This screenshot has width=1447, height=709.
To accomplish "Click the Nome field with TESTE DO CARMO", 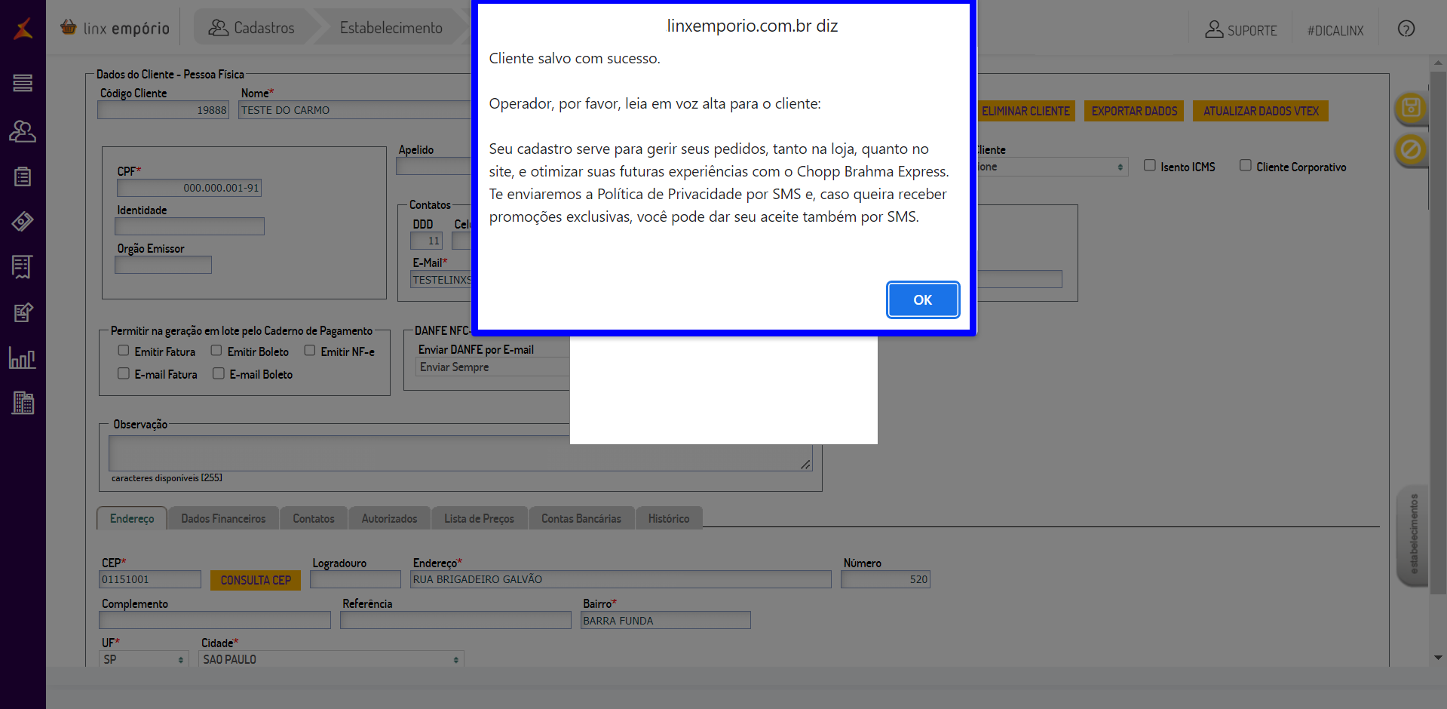I will click(x=355, y=110).
